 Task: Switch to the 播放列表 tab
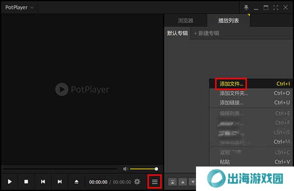tap(228, 21)
